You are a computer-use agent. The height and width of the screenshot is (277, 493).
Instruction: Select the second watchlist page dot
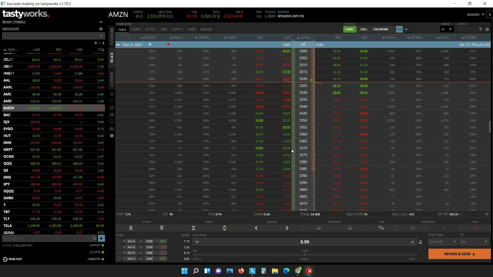(98, 43)
